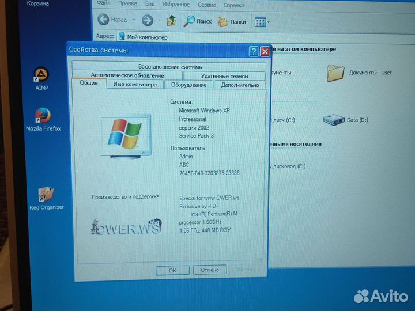Viewport: 415px width, 311px height.
Task: Select the Корзина desktop label
Action: point(38,3)
